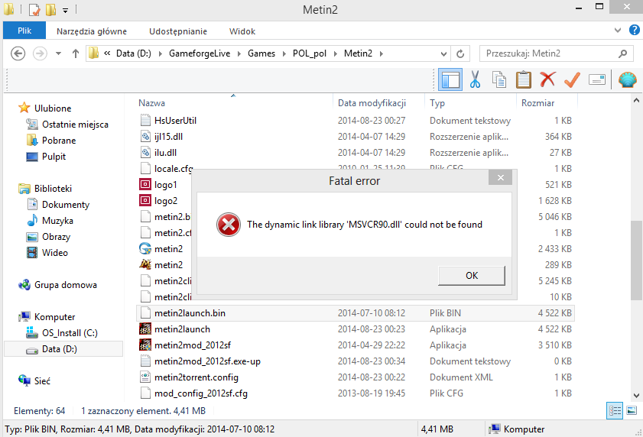
Task: Expand the ribbon with the chevron
Action: pyautogui.click(x=618, y=30)
